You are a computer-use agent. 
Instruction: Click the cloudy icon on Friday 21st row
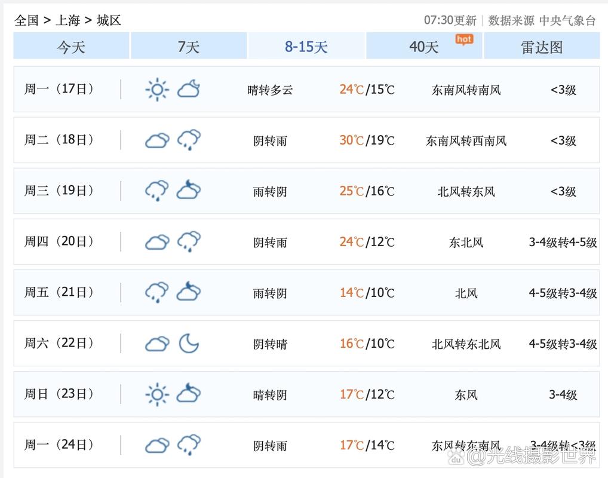(x=189, y=292)
